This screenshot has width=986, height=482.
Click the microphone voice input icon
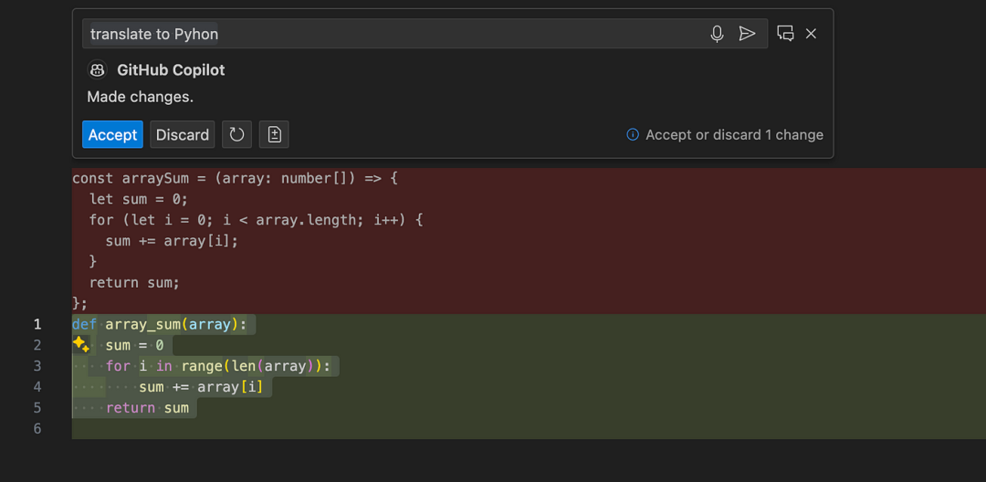coord(717,34)
